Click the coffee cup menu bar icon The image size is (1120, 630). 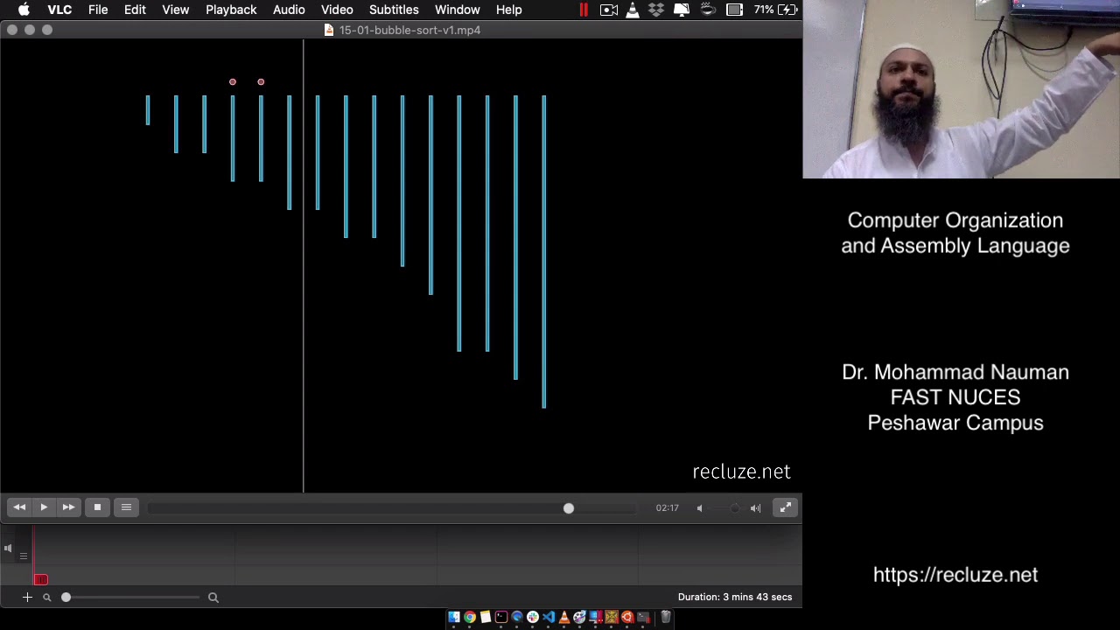[x=709, y=10]
